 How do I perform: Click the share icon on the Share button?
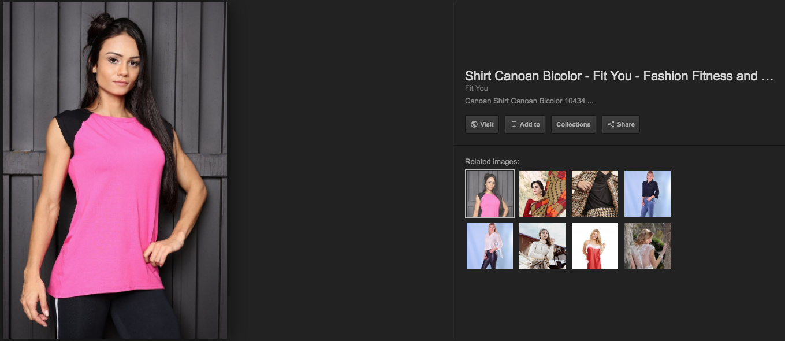coord(611,124)
